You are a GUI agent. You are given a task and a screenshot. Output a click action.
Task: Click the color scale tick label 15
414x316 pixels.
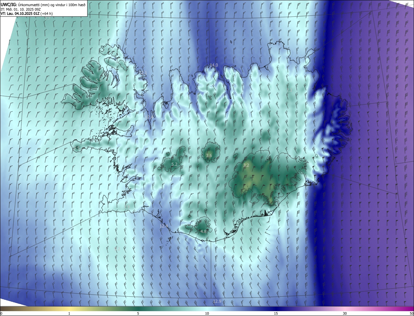coord(276,313)
